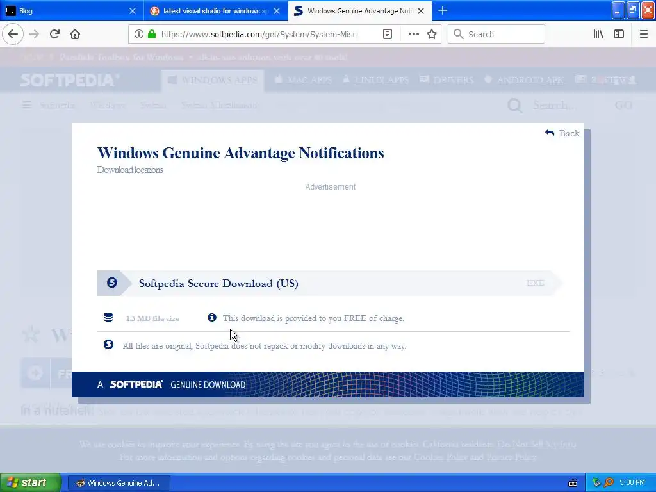Viewport: 656px width, 492px height.
Task: Click the dimmed Softpedia search magnifier icon
Action: point(514,106)
